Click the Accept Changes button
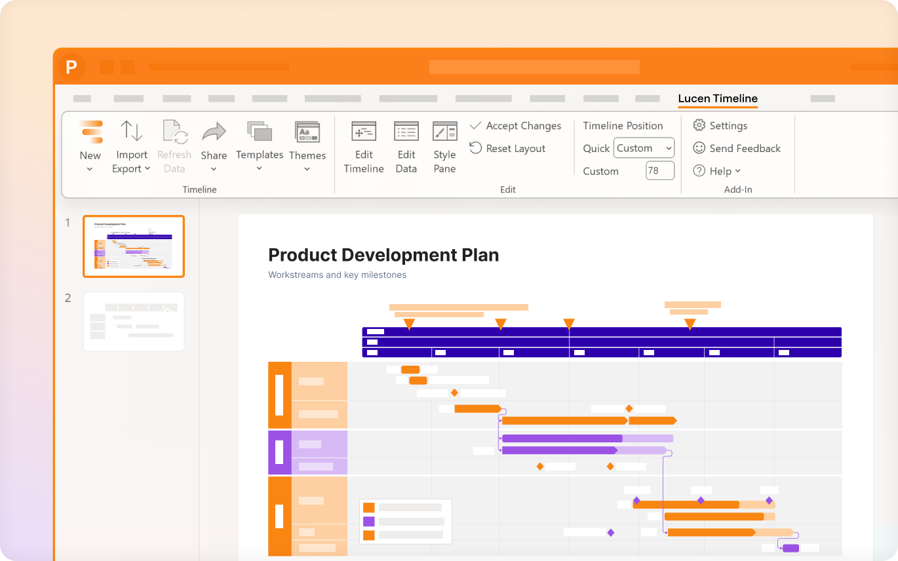Image resolution: width=898 pixels, height=561 pixels. pos(515,126)
